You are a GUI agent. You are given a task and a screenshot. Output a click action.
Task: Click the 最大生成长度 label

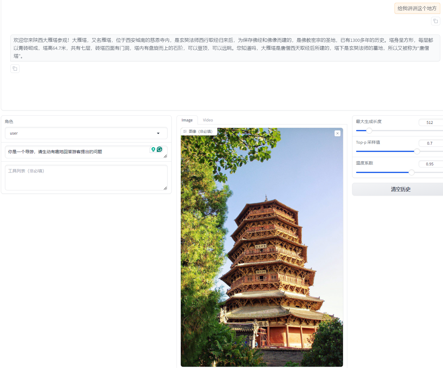click(369, 121)
